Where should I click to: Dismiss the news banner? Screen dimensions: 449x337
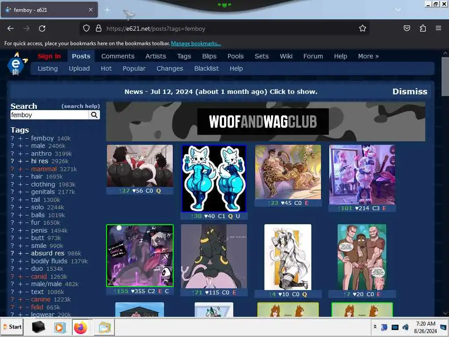pos(410,91)
